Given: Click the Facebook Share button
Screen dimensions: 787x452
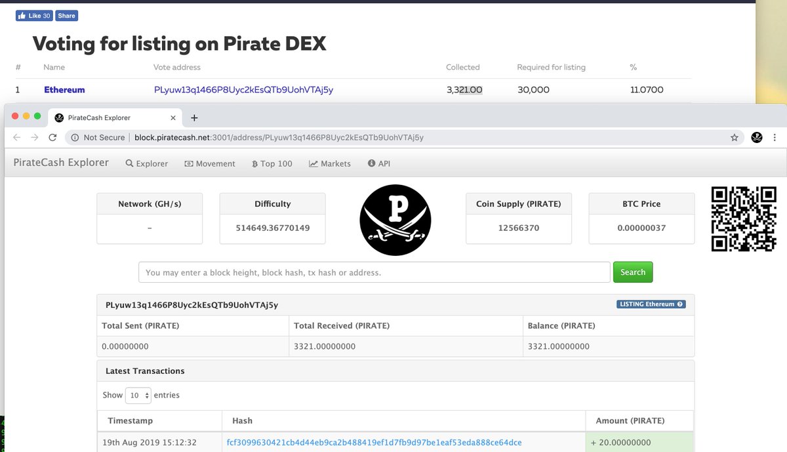Looking at the screenshot, I should pos(66,16).
